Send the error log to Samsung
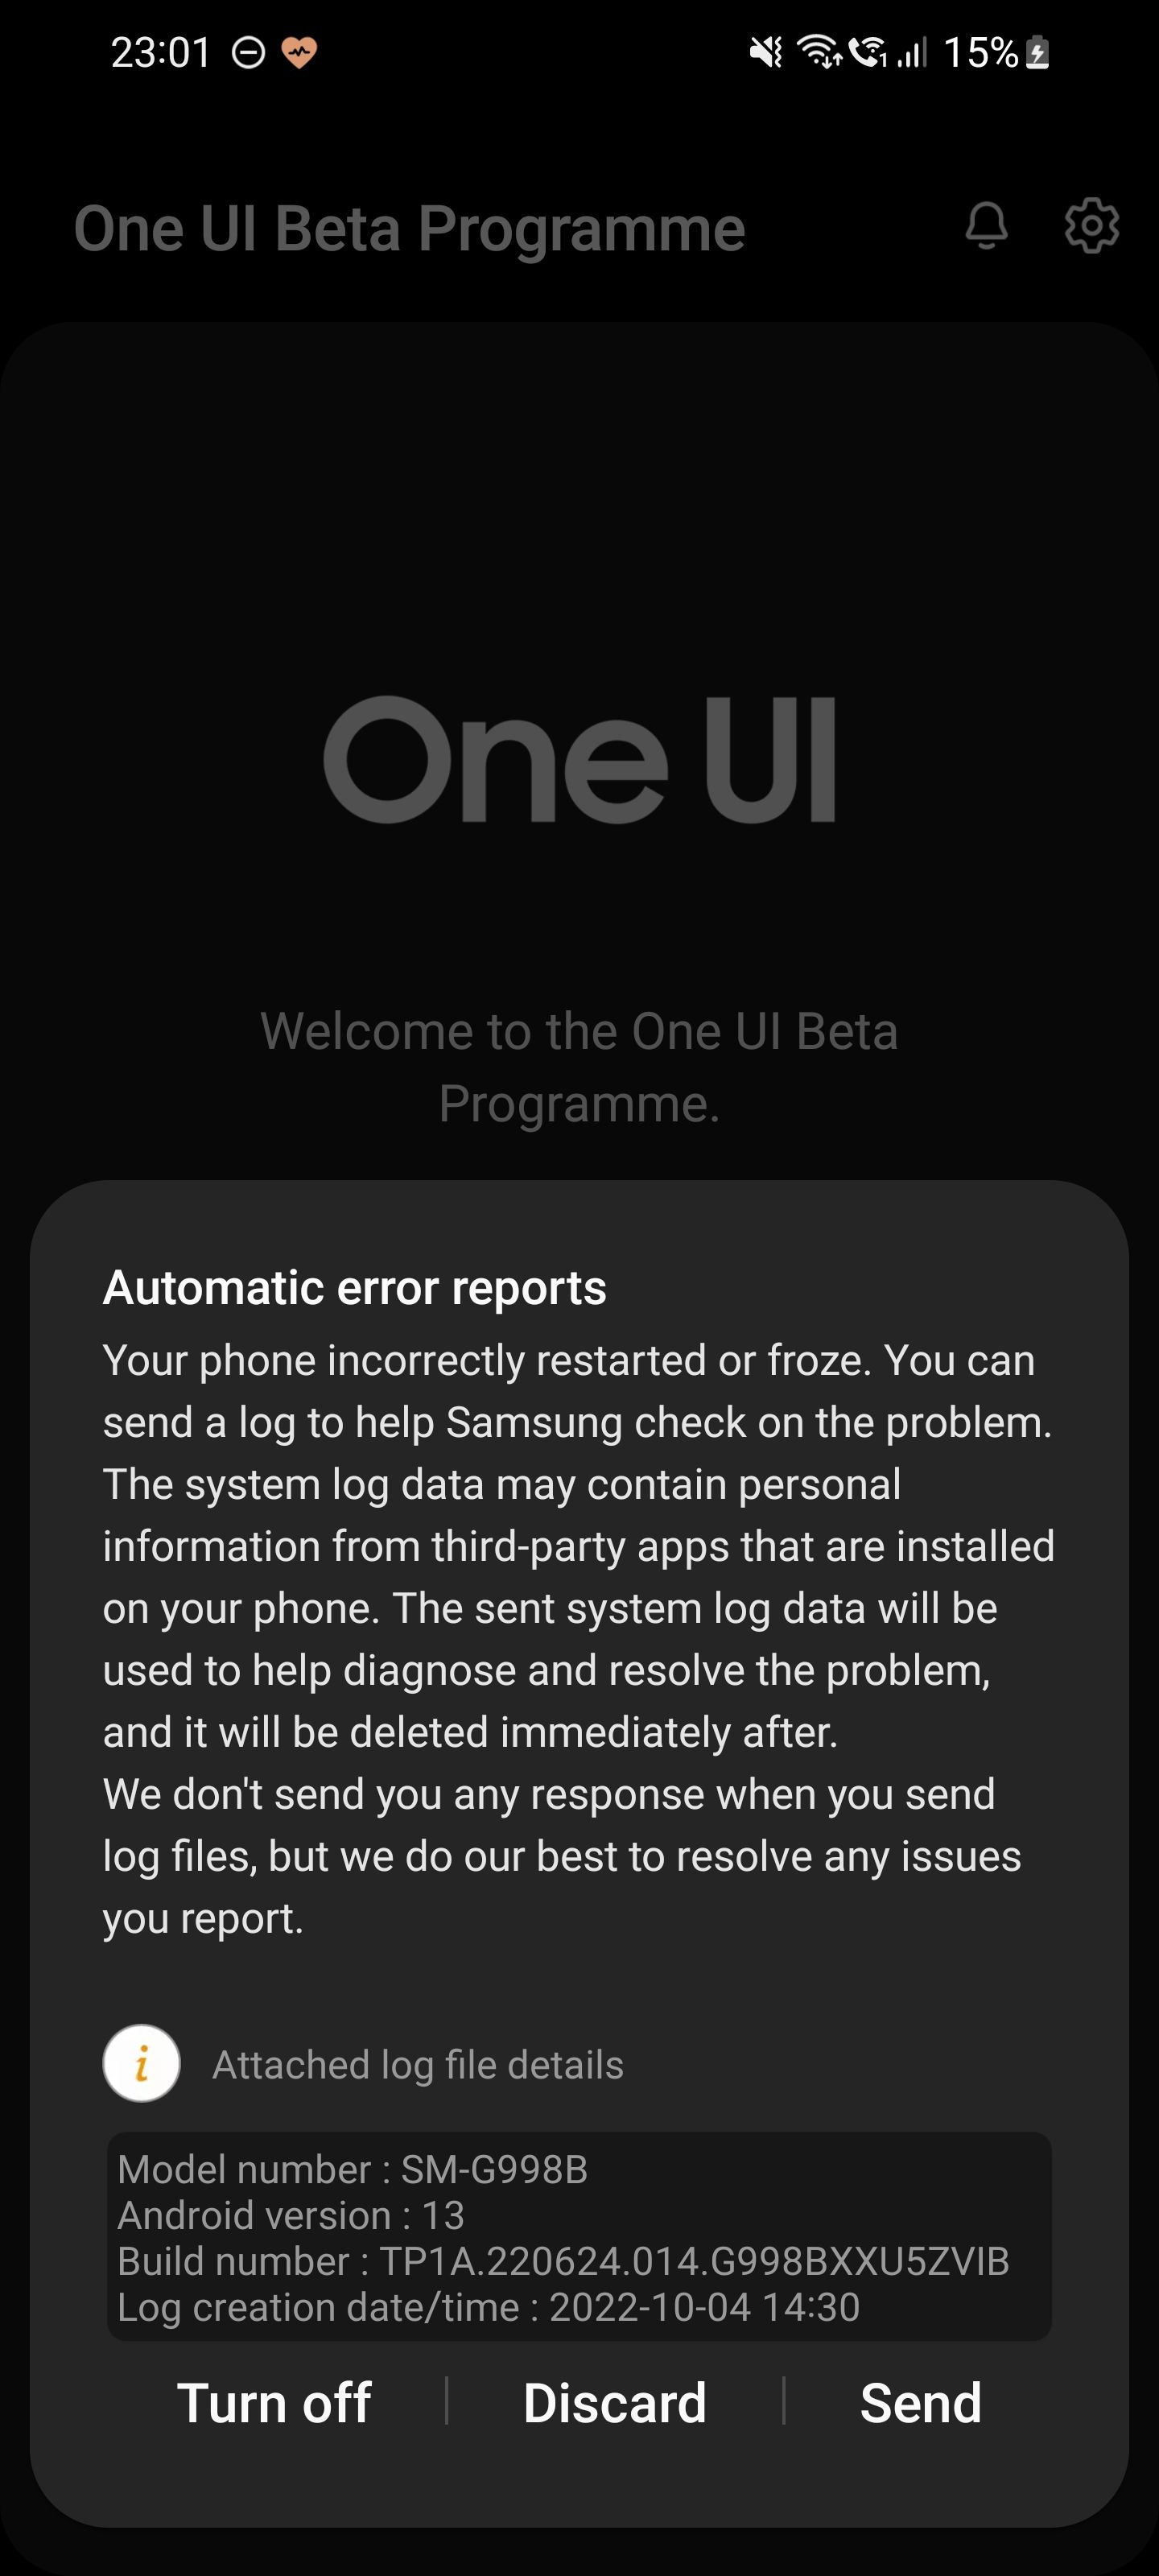 (x=921, y=2403)
